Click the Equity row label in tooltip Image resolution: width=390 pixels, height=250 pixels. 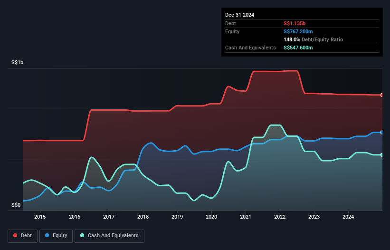pyautogui.click(x=232, y=31)
